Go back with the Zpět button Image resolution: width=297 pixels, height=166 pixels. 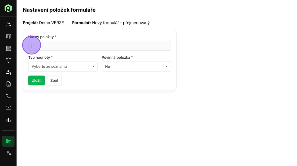[54, 81]
